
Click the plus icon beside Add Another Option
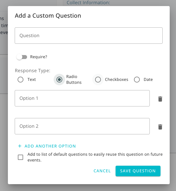click(20, 146)
